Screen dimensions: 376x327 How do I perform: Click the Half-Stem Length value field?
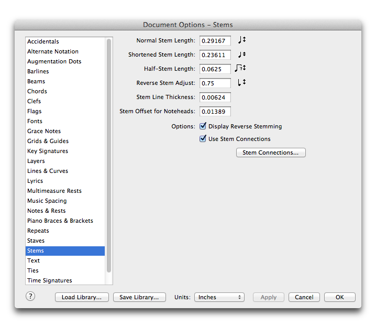215,69
